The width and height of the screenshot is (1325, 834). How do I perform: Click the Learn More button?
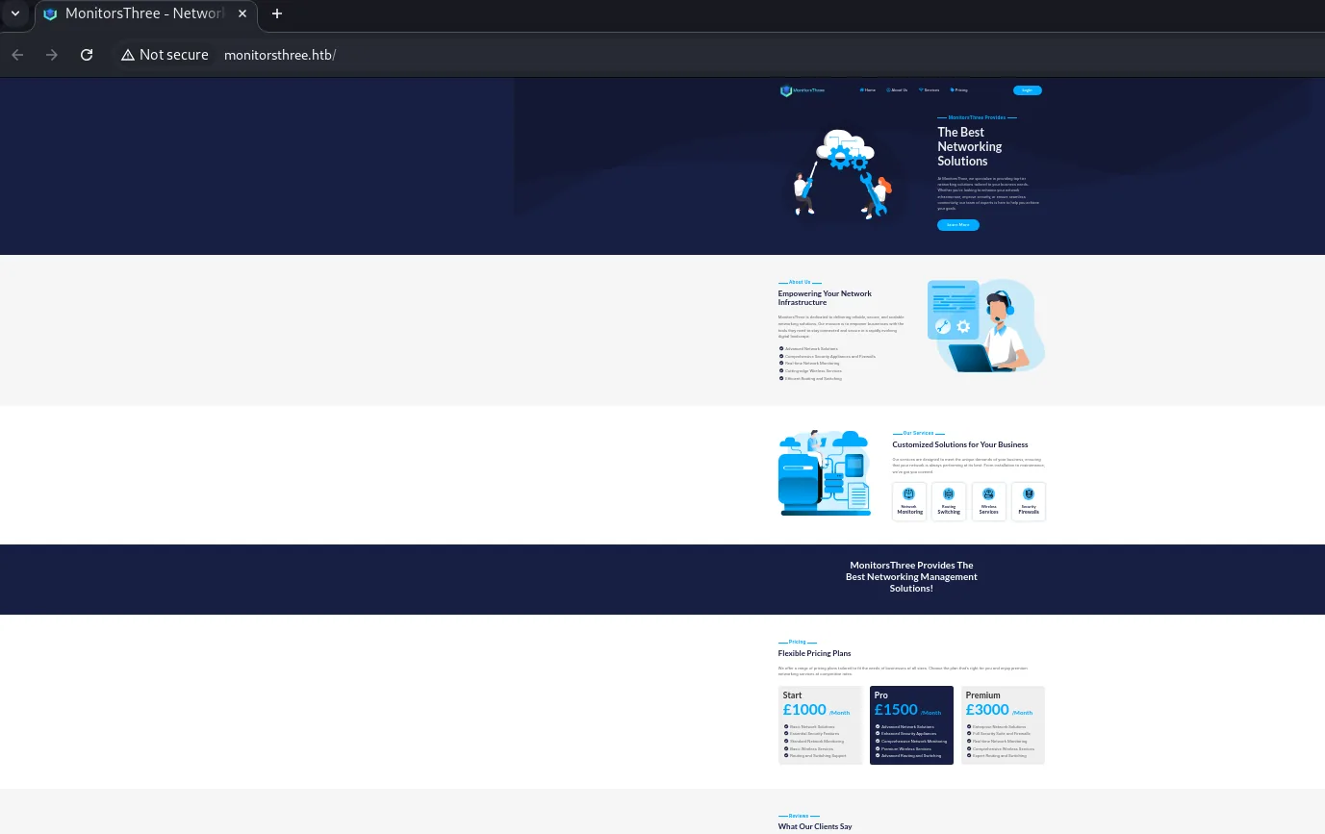[x=958, y=225]
